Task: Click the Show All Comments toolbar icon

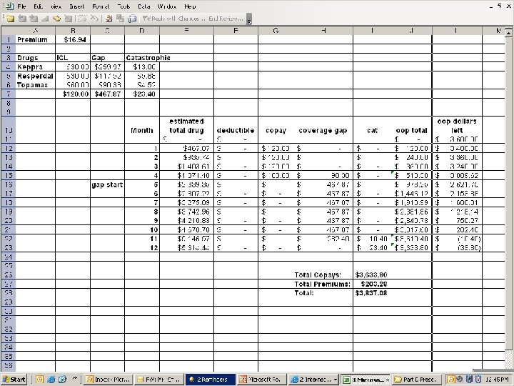Action: pyautogui.click(x=56, y=19)
